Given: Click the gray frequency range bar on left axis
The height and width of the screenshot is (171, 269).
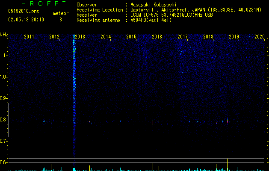Looking at the screenshot, I should tap(8, 120).
